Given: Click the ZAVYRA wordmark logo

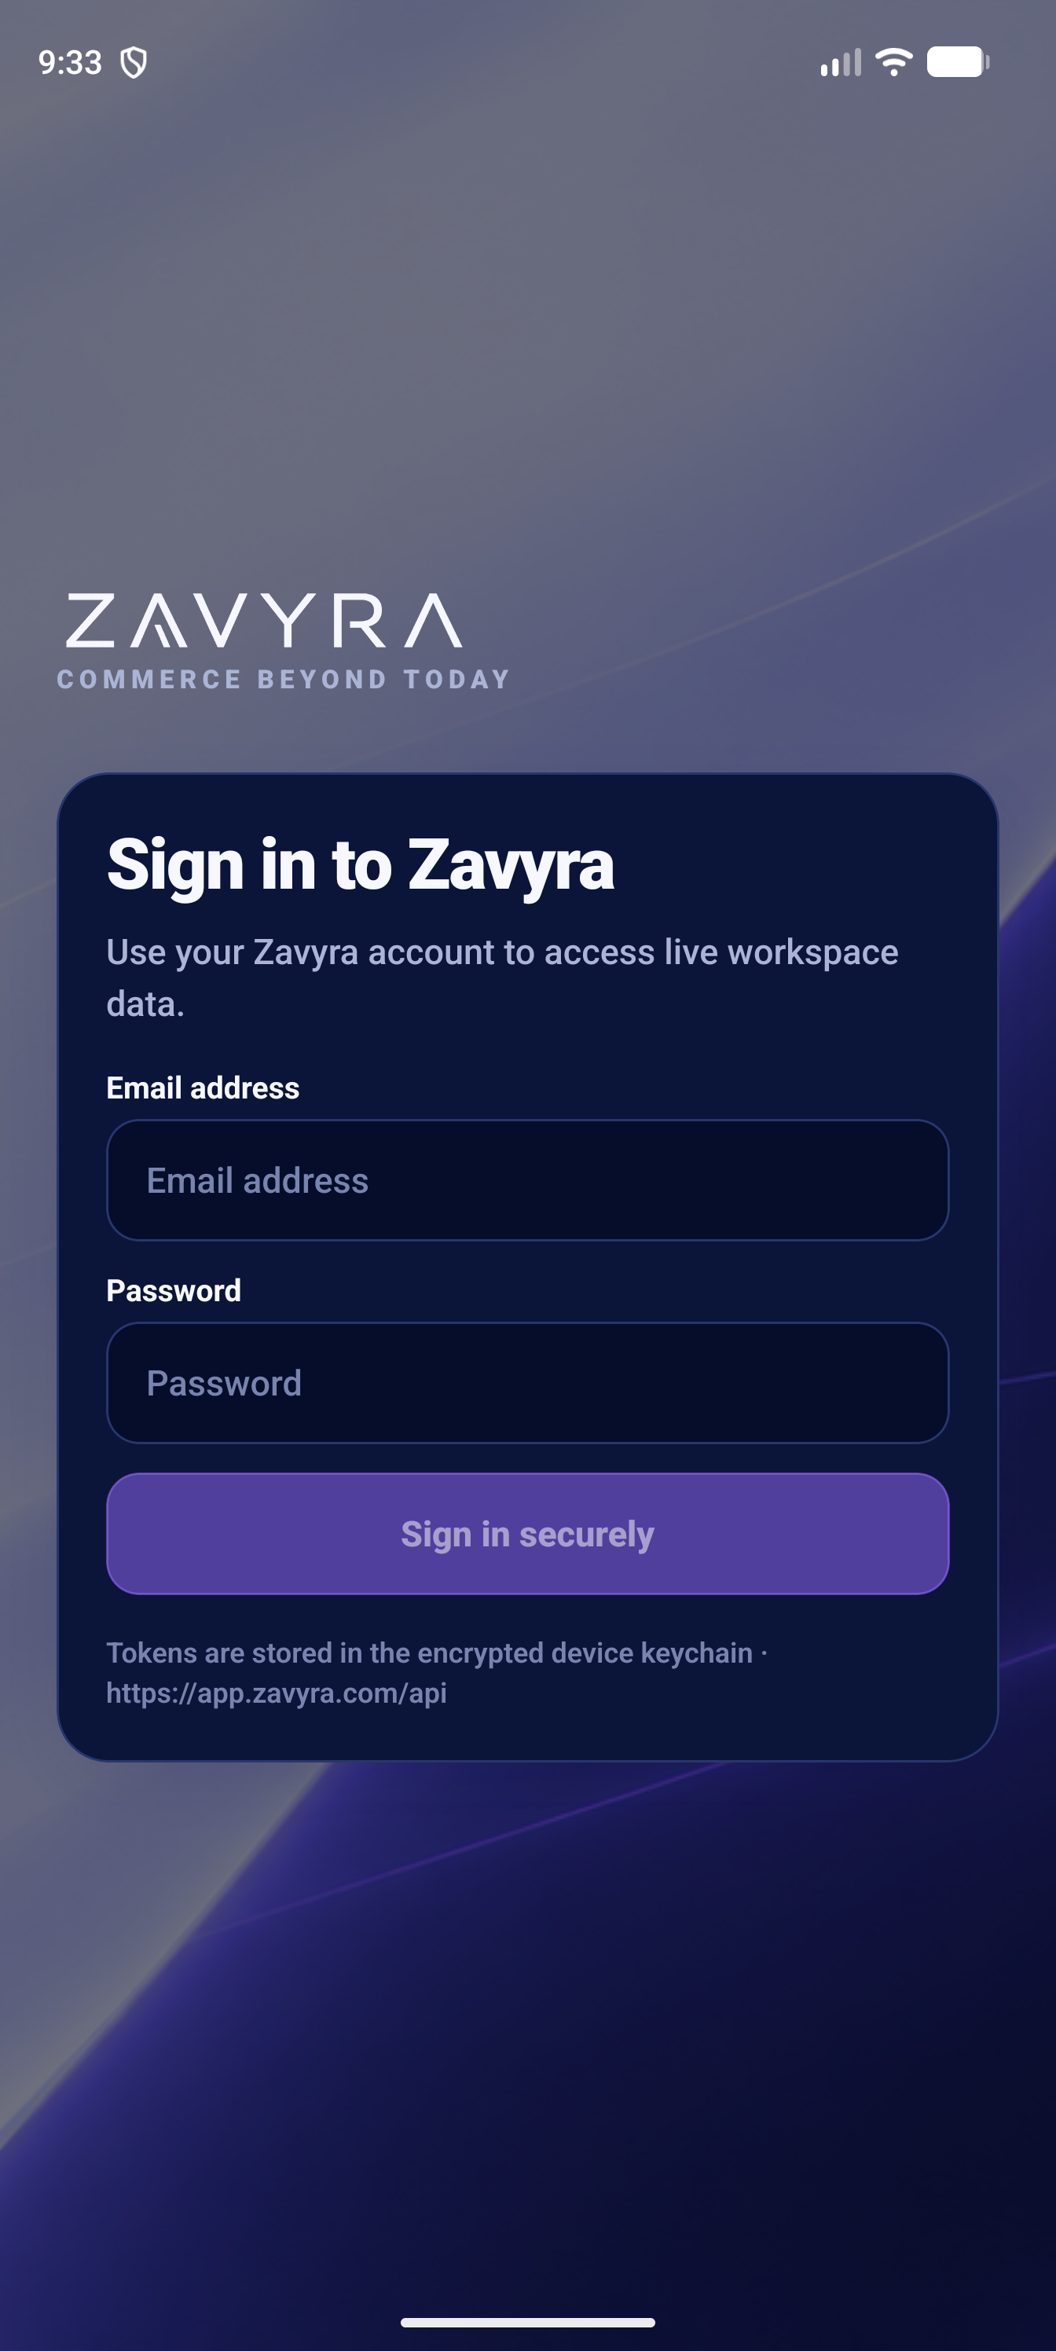Looking at the screenshot, I should pos(265,621).
